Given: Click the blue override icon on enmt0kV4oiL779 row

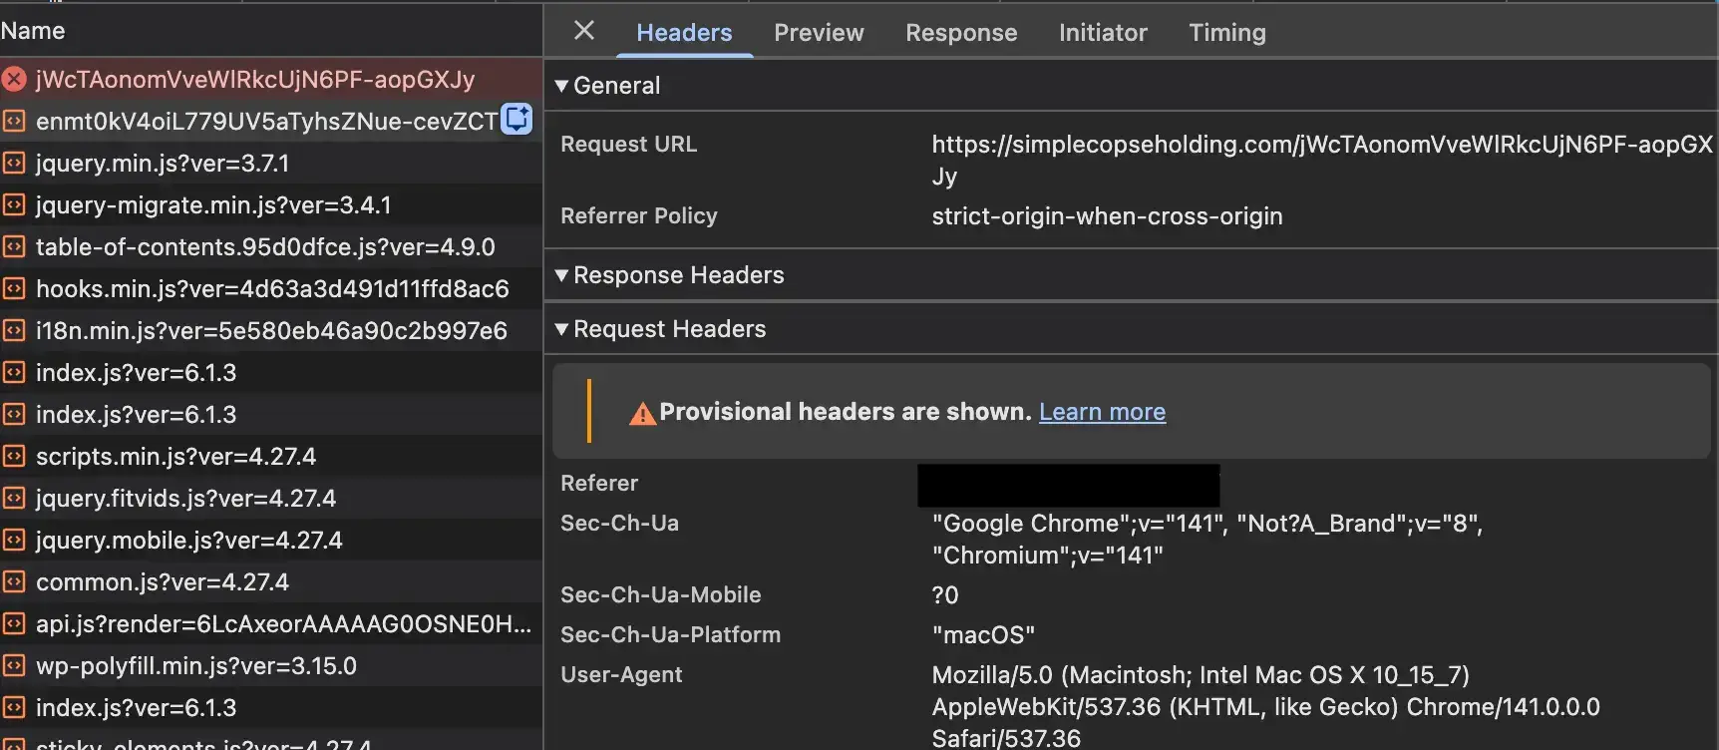Looking at the screenshot, I should click(516, 119).
